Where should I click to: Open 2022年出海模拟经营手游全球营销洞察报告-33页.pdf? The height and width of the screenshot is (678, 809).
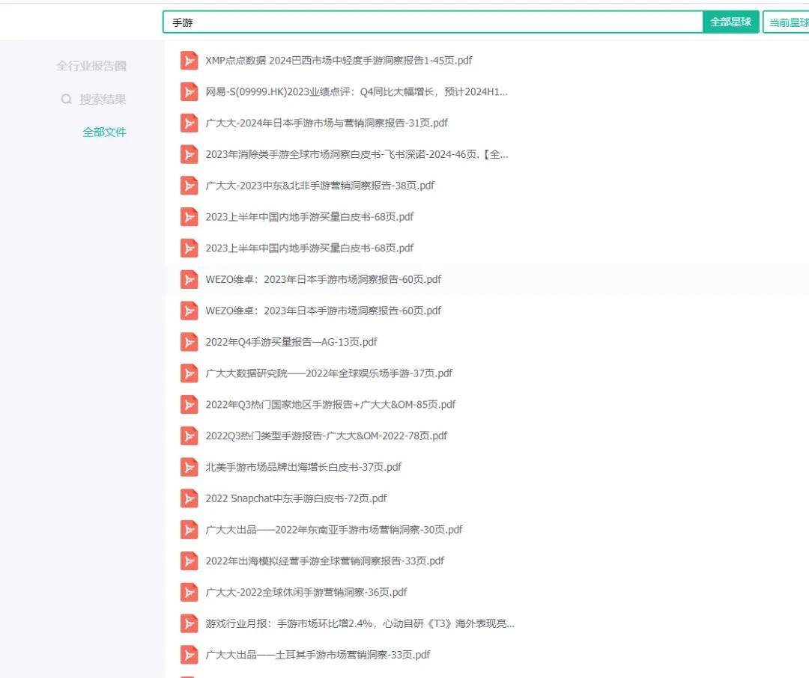coord(324,561)
